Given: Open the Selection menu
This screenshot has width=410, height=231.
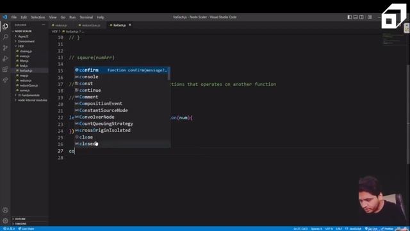Looking at the screenshot, I should pos(38,17).
